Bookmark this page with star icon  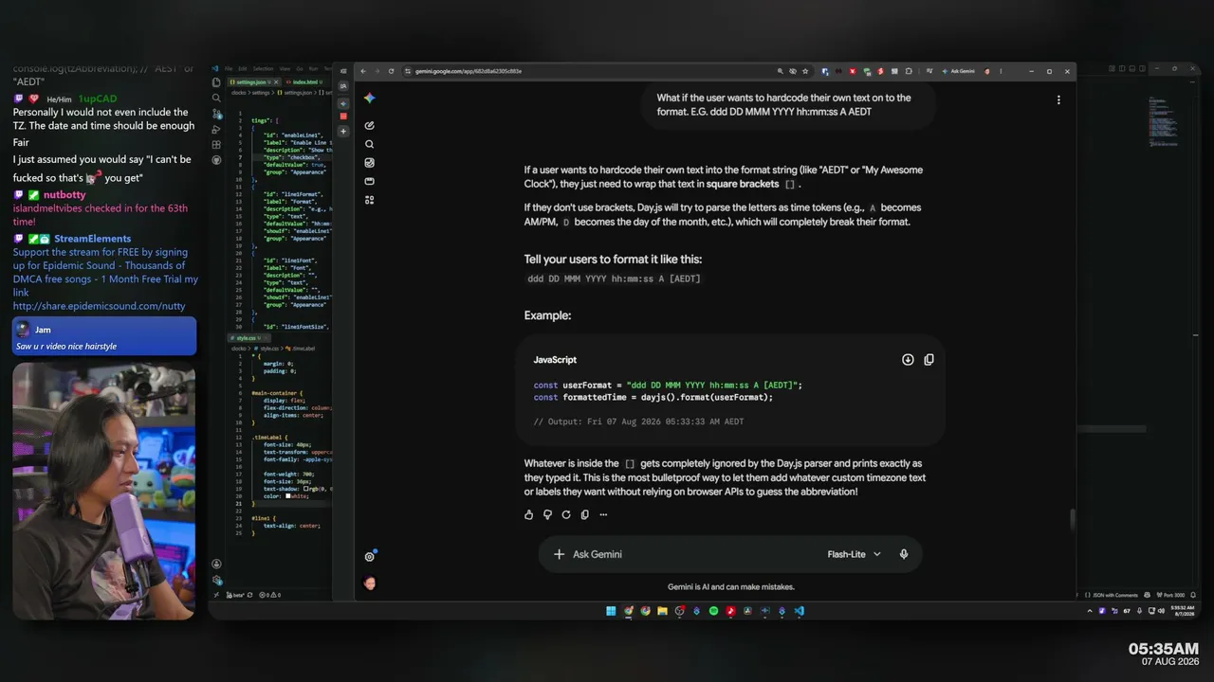pos(805,71)
